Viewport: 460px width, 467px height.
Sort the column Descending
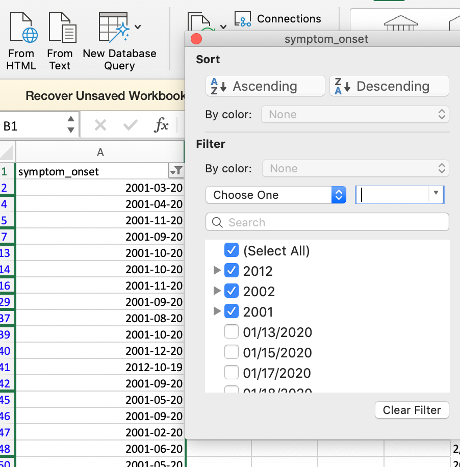pyautogui.click(x=389, y=86)
